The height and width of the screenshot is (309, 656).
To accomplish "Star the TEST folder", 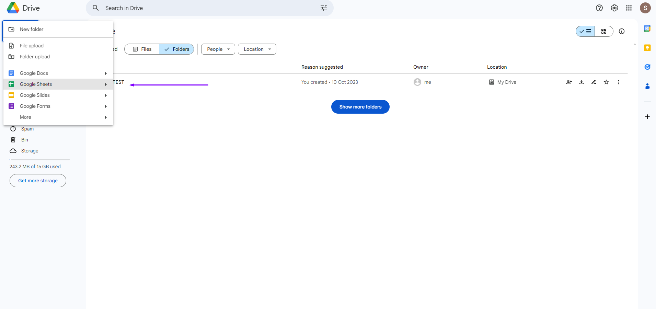I will [x=606, y=82].
